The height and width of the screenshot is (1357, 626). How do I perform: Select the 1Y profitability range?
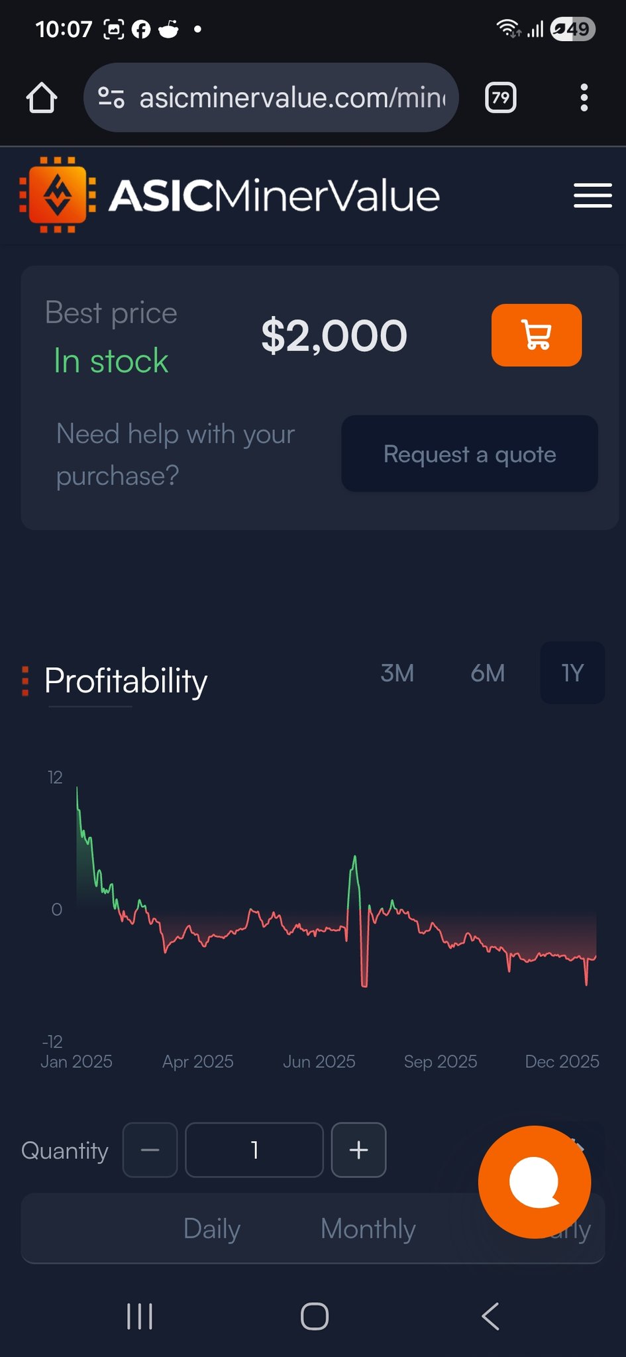[572, 673]
